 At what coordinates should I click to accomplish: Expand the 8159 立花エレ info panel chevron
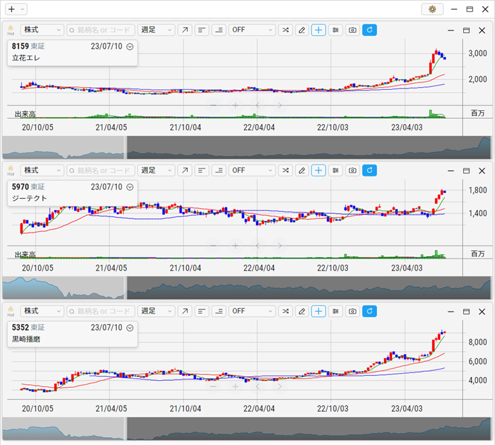pos(130,47)
